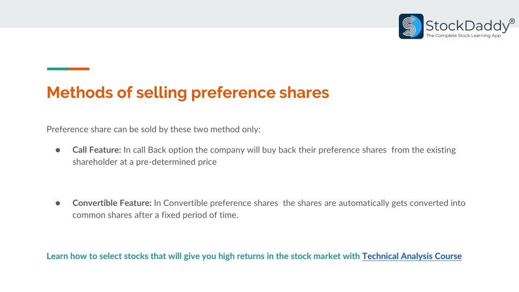Click the 'common shares after a fixed period' line
The width and height of the screenshot is (519, 292).
pyautogui.click(x=155, y=215)
